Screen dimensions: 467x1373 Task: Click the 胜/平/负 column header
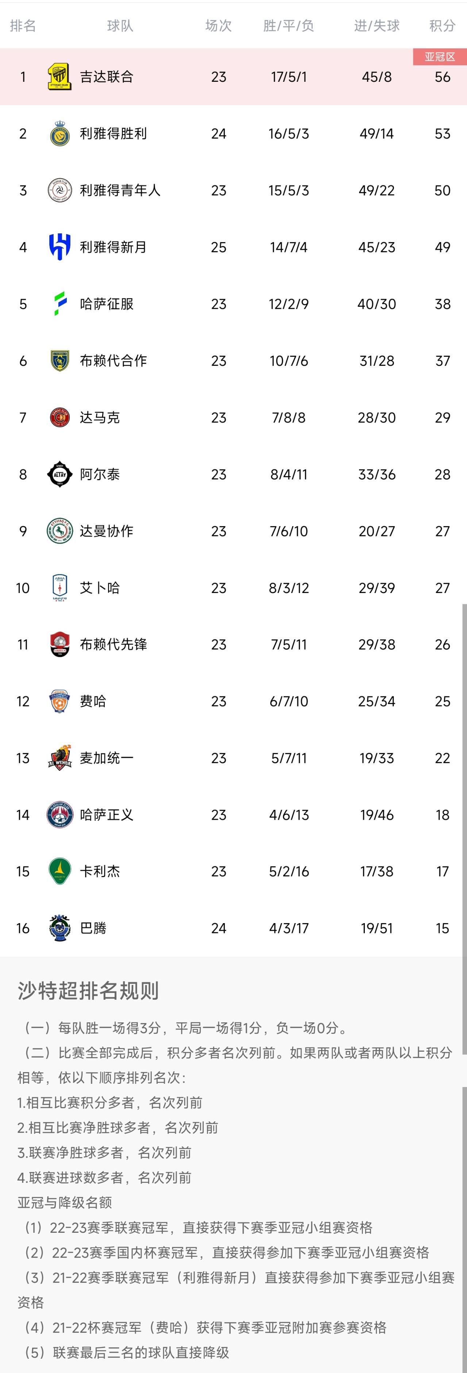point(289,26)
